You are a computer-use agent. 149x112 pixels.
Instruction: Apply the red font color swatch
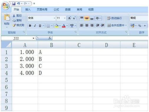click(x=64, y=26)
